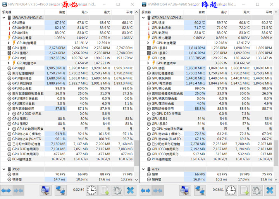Click the blue X close-sensors icon in left window
Image resolution: width=279 pixels, height=199 pixels.
130,190
